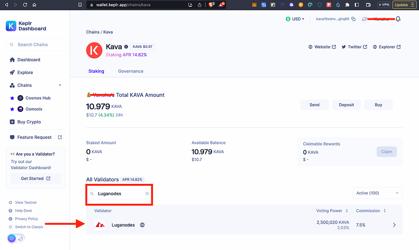
Task: Click the Claim rewards button
Action: point(387,152)
